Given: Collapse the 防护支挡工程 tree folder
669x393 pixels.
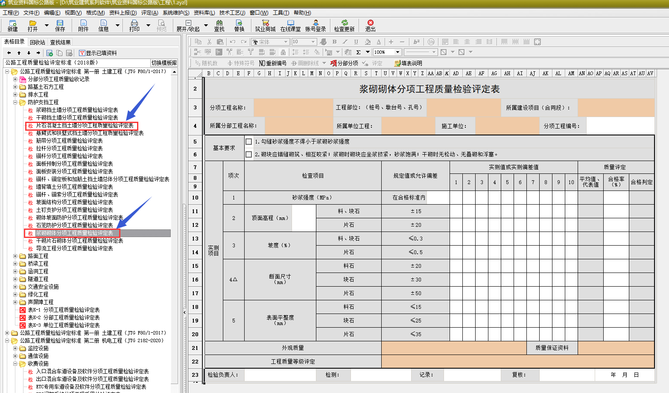Looking at the screenshot, I should pyautogui.click(x=15, y=103).
